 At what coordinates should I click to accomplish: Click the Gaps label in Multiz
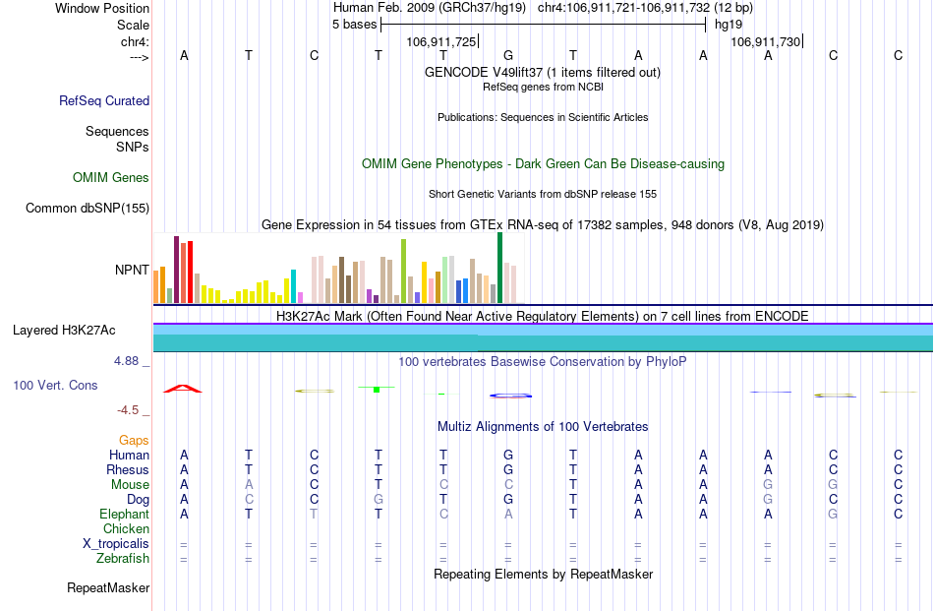(x=134, y=440)
